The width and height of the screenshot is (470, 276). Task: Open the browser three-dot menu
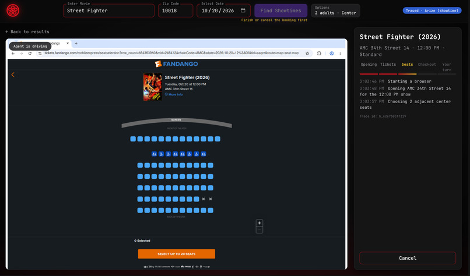pyautogui.click(x=340, y=54)
